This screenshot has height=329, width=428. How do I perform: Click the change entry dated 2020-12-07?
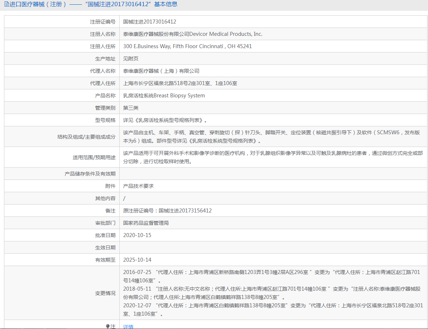point(273,310)
